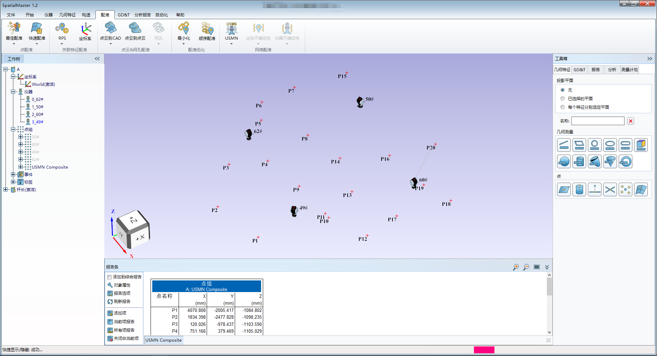Enable 添加到综合报告 checkbox
This screenshot has width=657, height=356.
pyautogui.click(x=109, y=277)
